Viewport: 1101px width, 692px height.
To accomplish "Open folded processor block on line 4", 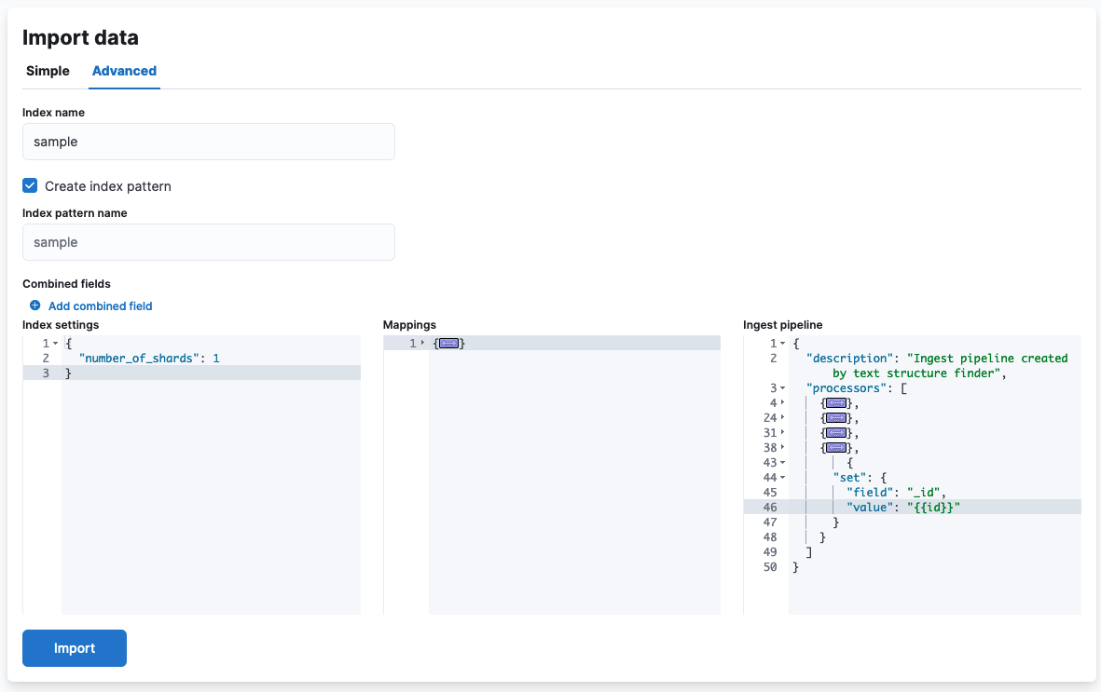I will pyautogui.click(x=835, y=403).
